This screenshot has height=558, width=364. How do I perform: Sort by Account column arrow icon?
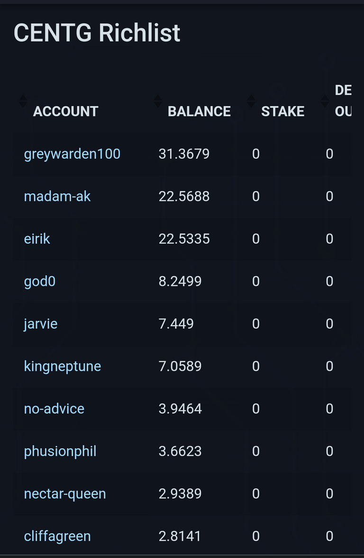tap(23, 101)
